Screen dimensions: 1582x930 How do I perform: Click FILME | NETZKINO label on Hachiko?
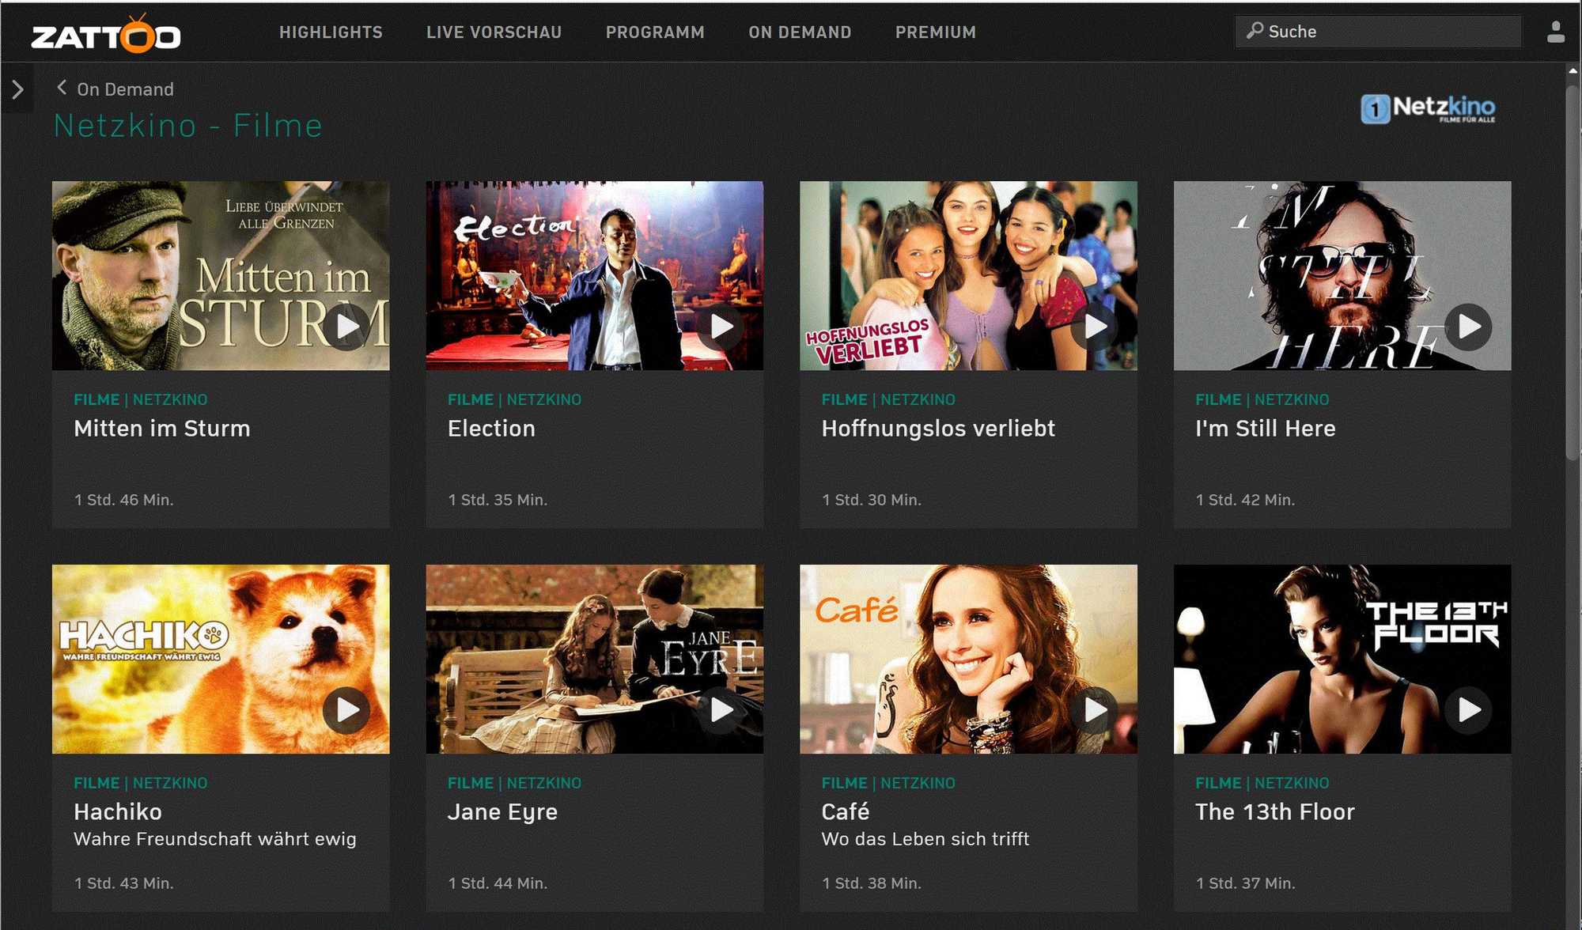[x=141, y=783]
